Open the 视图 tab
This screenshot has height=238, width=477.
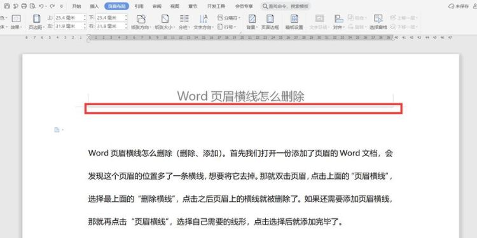175,6
